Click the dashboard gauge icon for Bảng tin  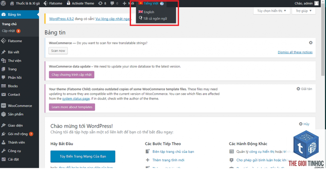pos(4,15)
